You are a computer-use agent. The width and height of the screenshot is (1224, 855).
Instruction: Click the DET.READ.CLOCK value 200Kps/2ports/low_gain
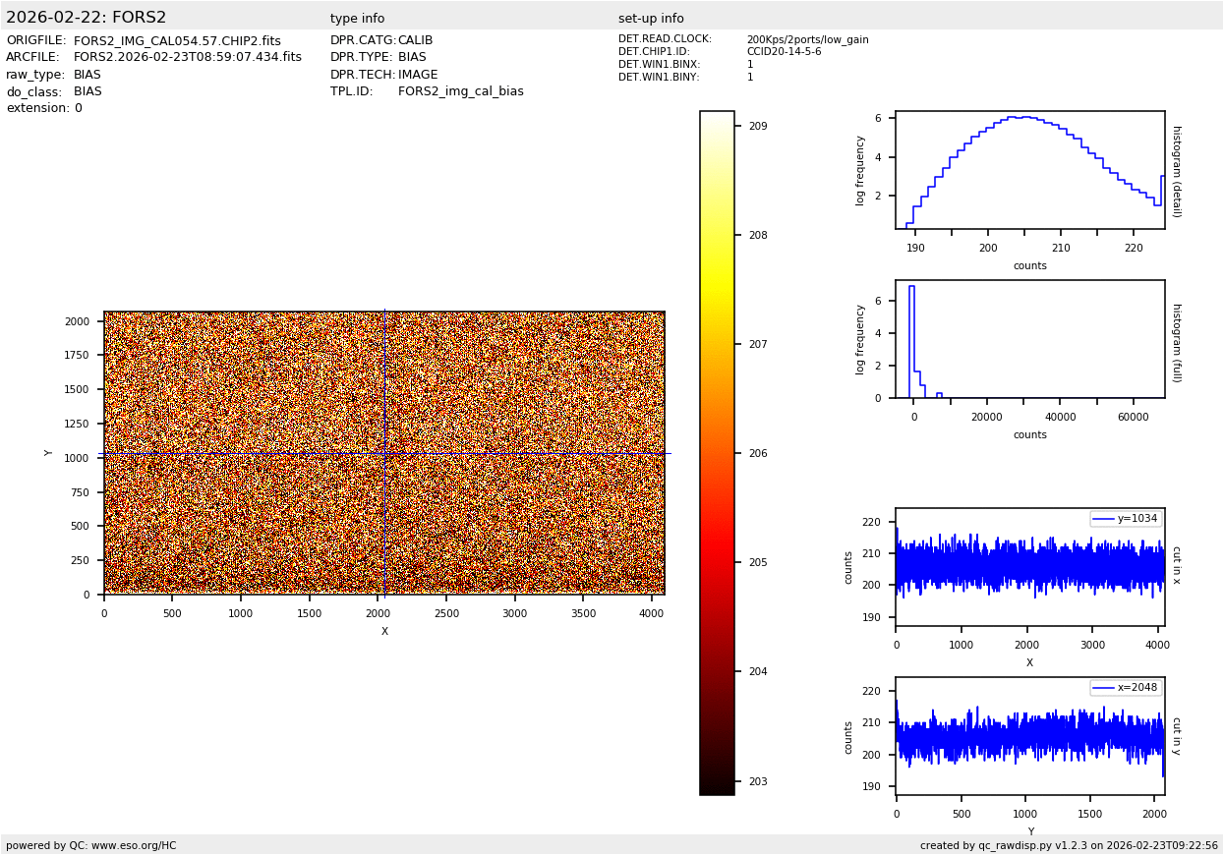(x=807, y=40)
